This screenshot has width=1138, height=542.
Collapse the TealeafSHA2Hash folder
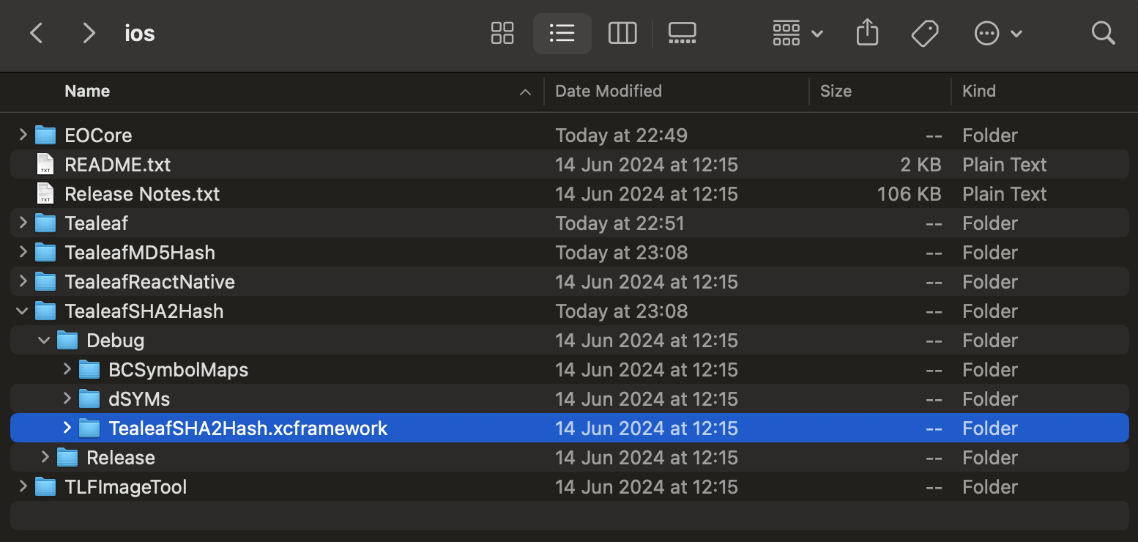point(23,311)
